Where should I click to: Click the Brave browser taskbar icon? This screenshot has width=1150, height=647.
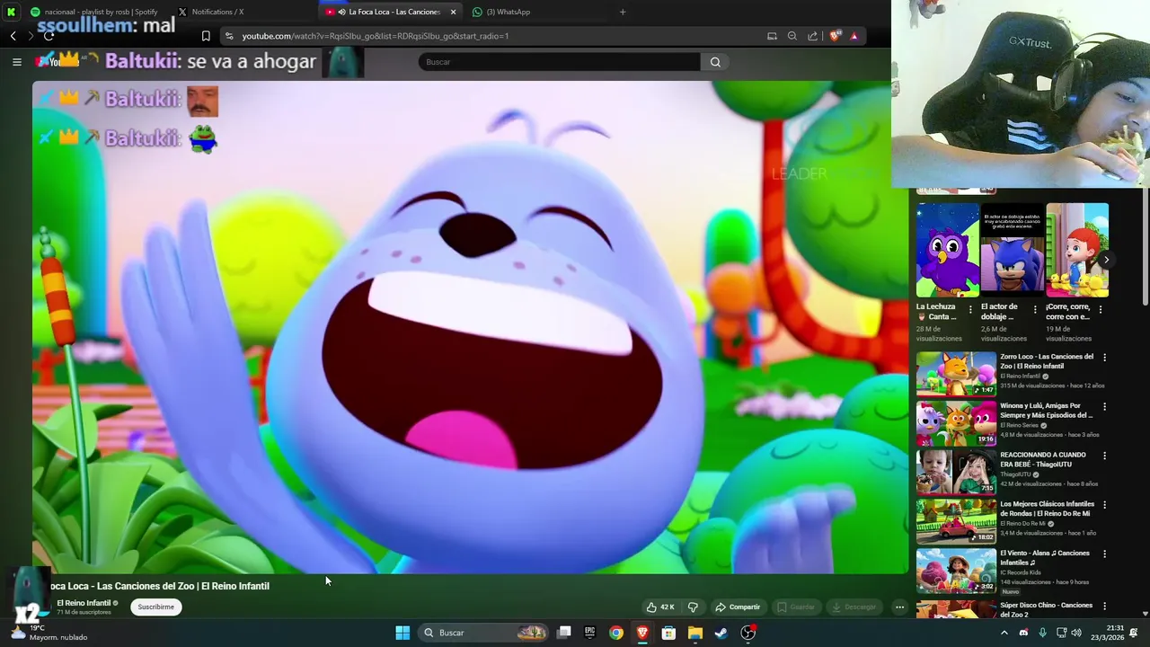(x=642, y=633)
